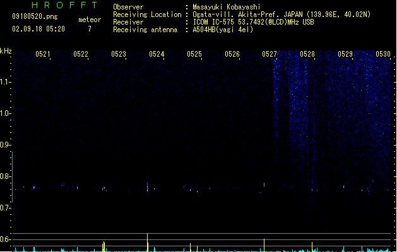Click the 0522 time marker

(x=81, y=54)
